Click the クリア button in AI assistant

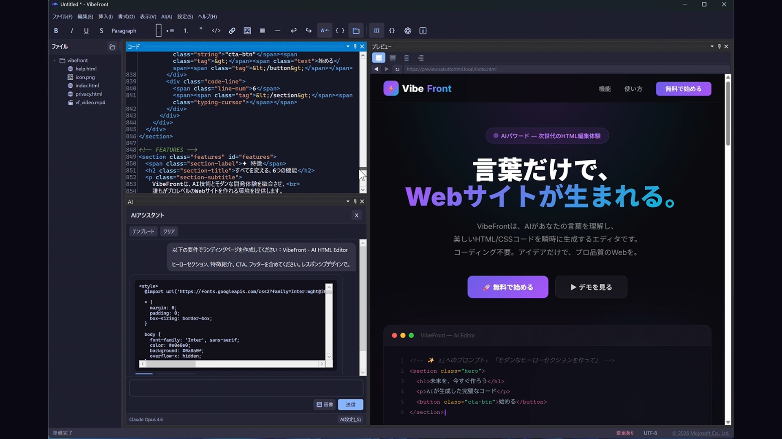pos(169,232)
